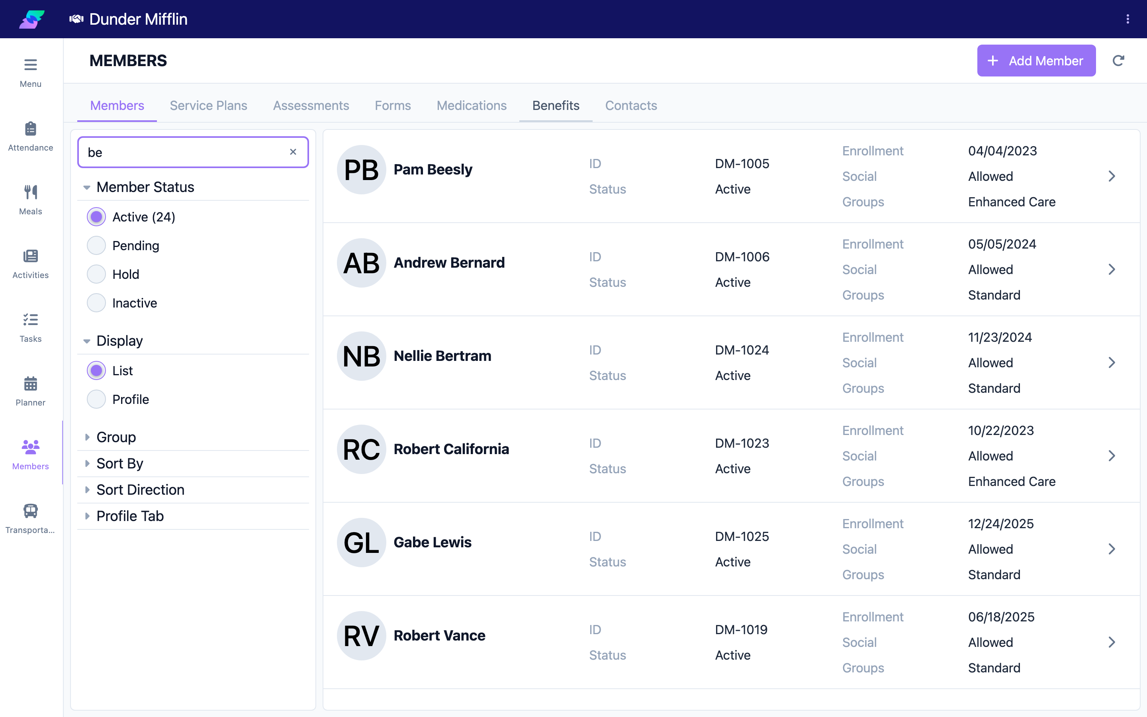Open the Tasks checklist icon
This screenshot has height=717, width=1147.
(x=30, y=319)
